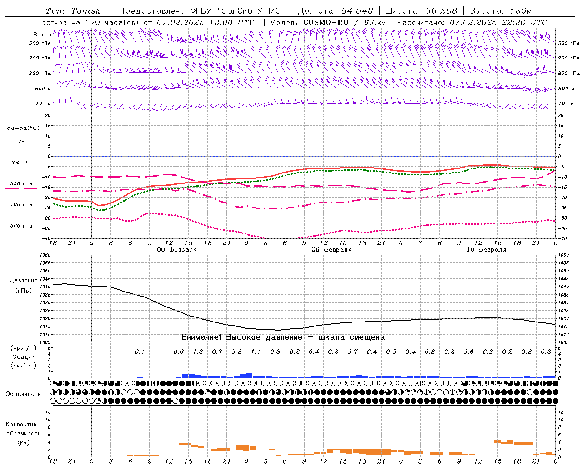The image size is (582, 465).
Task: Click the 0.5 precipitation amount value
Action: click(391, 352)
